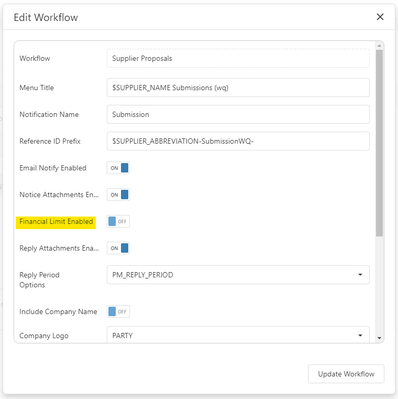The image size is (398, 399).
Task: Open Reply Period Options dropdown
Action: click(x=238, y=275)
